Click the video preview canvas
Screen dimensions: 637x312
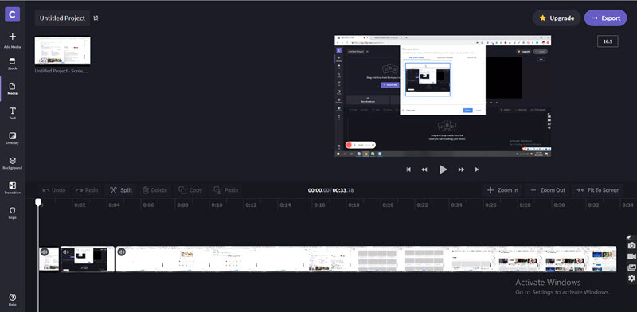pos(443,96)
